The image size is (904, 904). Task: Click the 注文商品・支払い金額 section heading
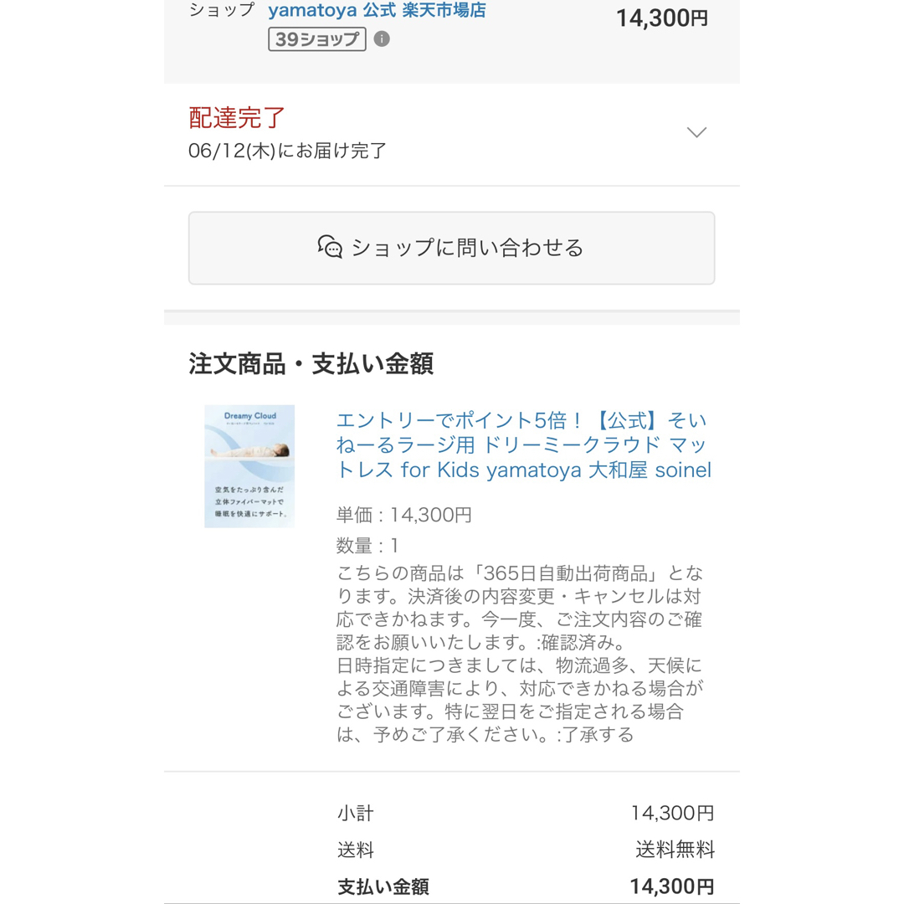311,364
